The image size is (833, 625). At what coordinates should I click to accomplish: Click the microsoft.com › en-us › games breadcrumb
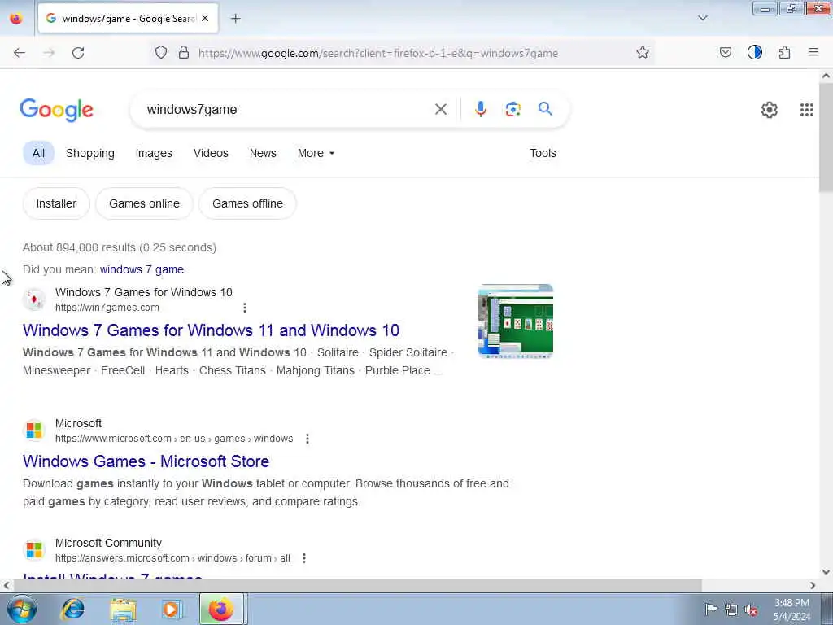174,439
